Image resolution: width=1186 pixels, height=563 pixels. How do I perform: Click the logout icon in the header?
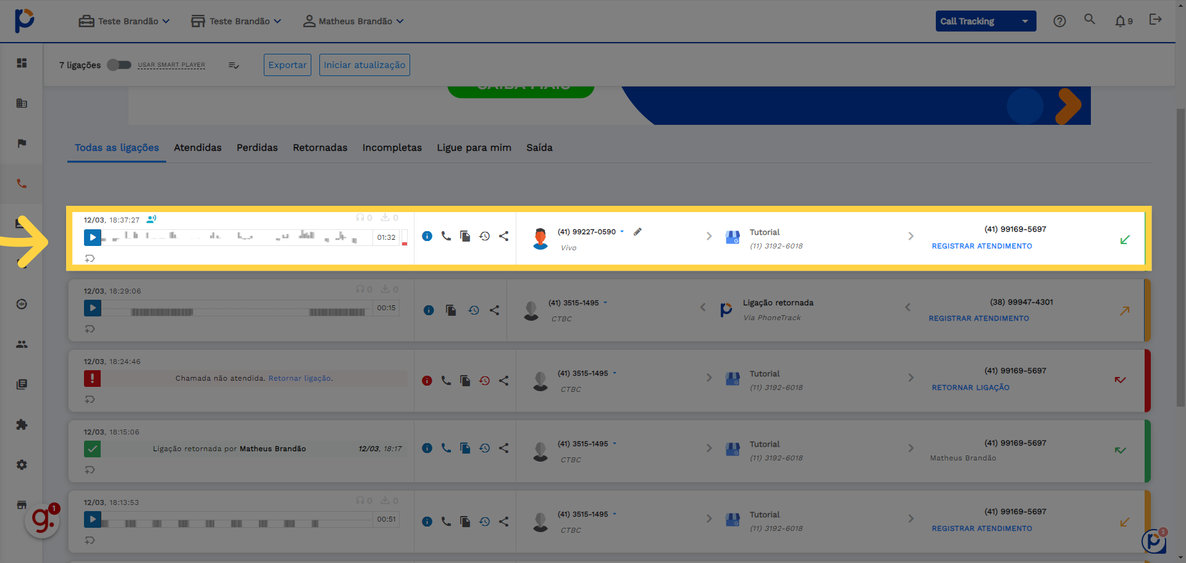[1155, 20]
